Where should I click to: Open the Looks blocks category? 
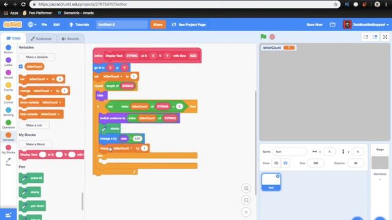tap(8, 62)
